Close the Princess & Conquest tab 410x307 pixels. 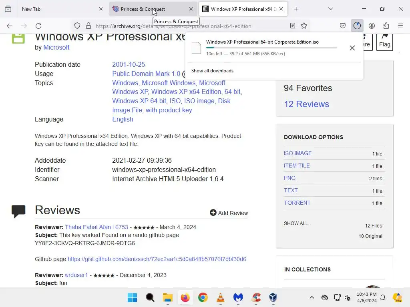coord(191,9)
